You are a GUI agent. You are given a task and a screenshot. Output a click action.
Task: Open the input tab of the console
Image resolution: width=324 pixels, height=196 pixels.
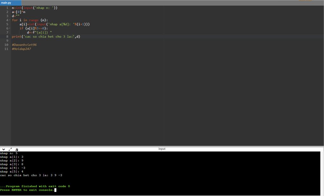click(x=162, y=149)
